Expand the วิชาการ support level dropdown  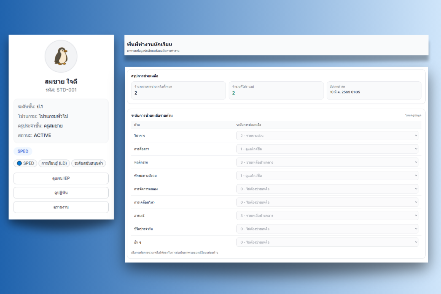(x=327, y=136)
